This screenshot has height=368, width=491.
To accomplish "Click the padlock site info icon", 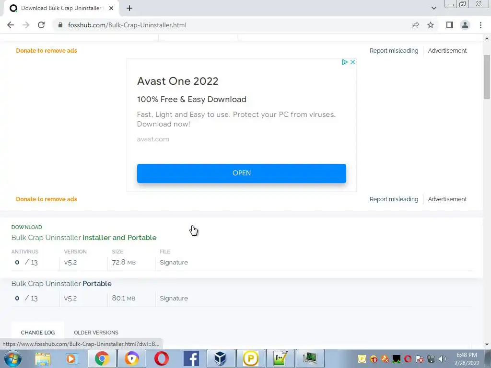I will (60, 25).
